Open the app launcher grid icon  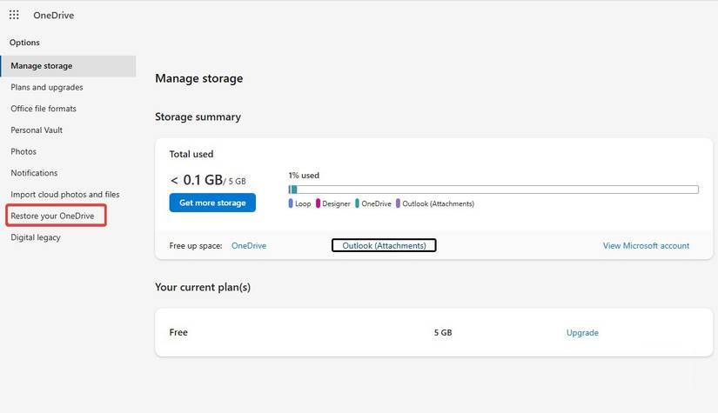14,15
